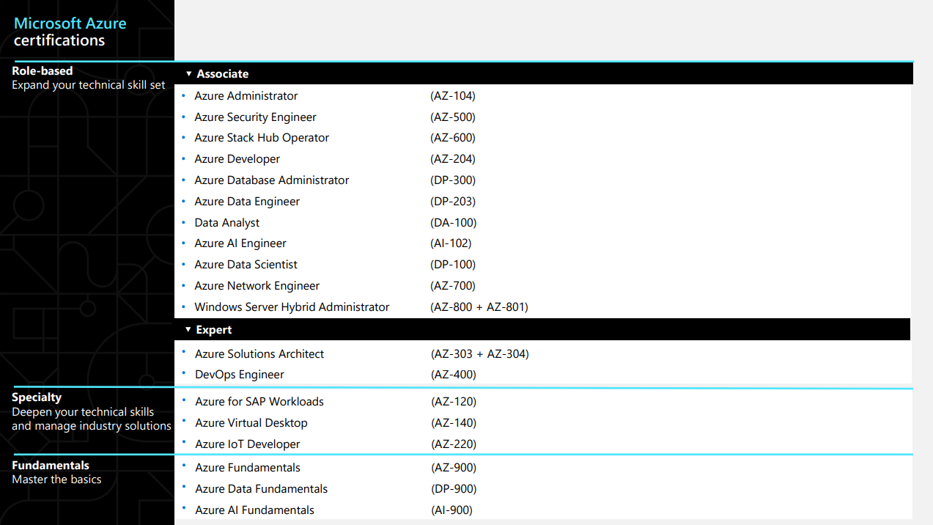Click exam code (AZ-220)
The width and height of the screenshot is (933, 525).
[454, 444]
